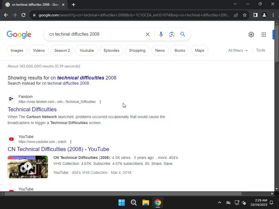View site info via lock icon

34,15
